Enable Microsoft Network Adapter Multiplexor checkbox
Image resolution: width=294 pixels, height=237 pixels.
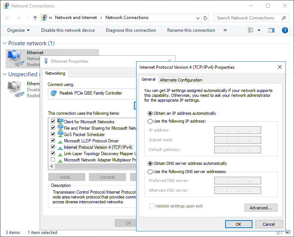pyautogui.click(x=53, y=160)
